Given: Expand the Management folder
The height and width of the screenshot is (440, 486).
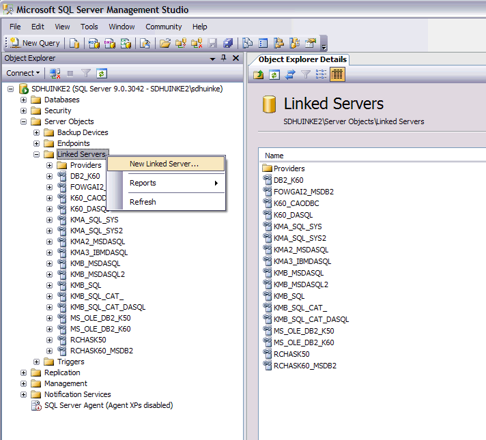Looking at the screenshot, I should pos(24,383).
